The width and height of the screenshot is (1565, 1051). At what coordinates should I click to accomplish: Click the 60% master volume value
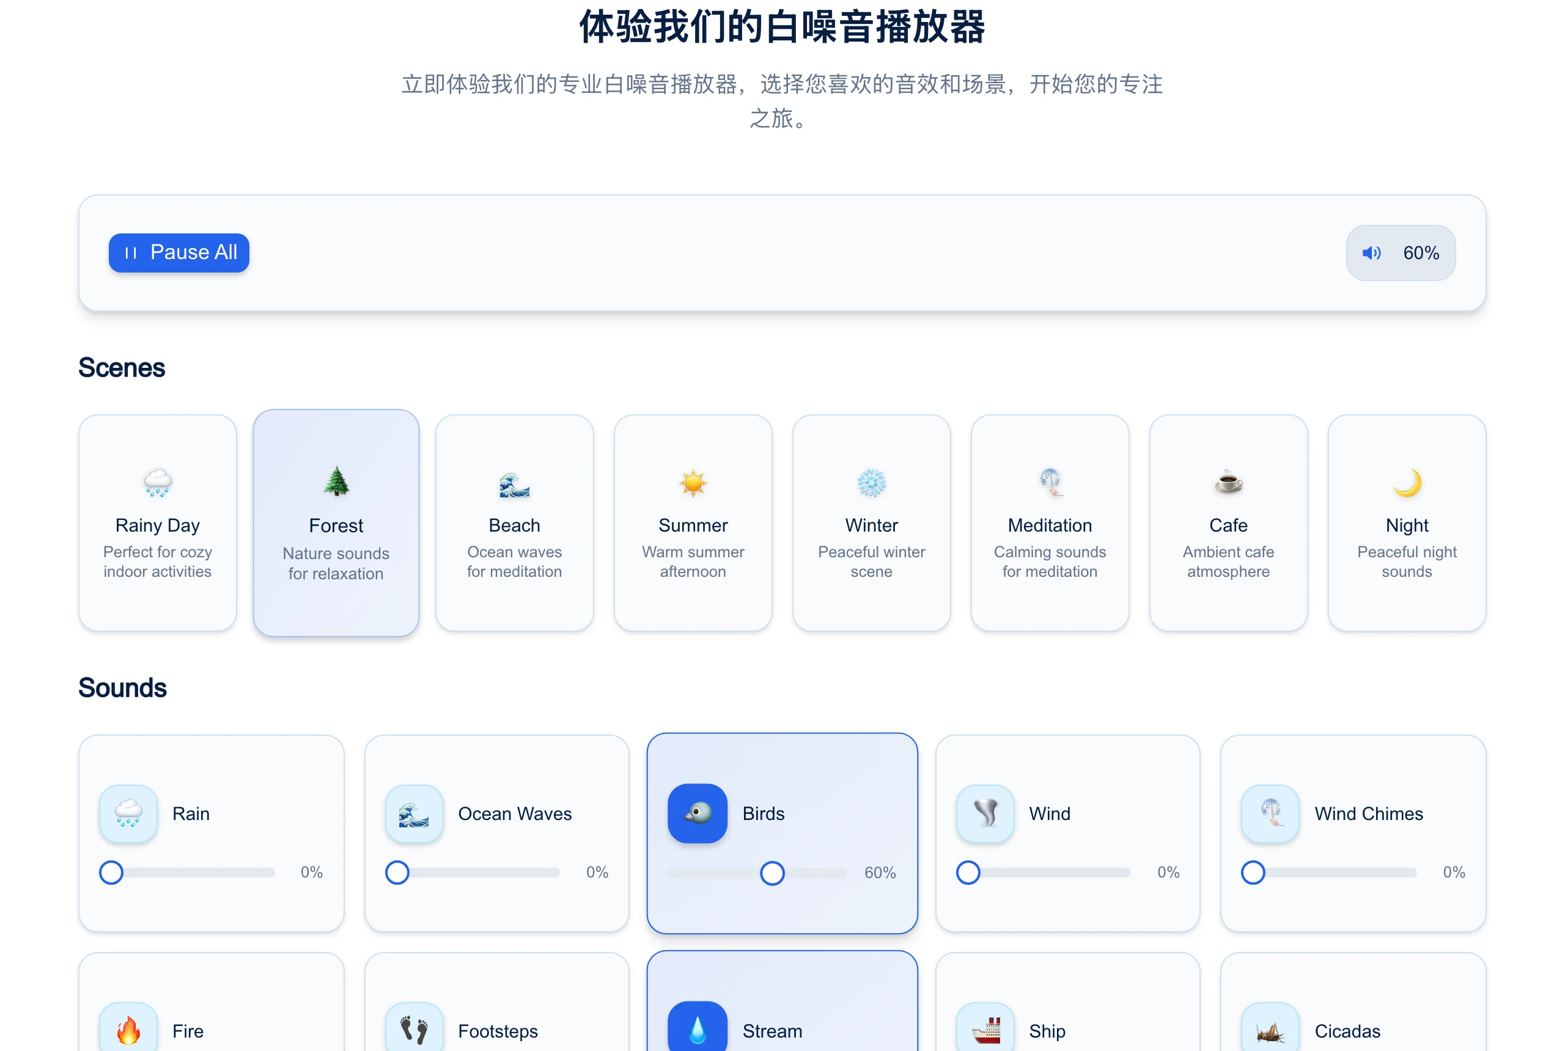click(x=1421, y=253)
